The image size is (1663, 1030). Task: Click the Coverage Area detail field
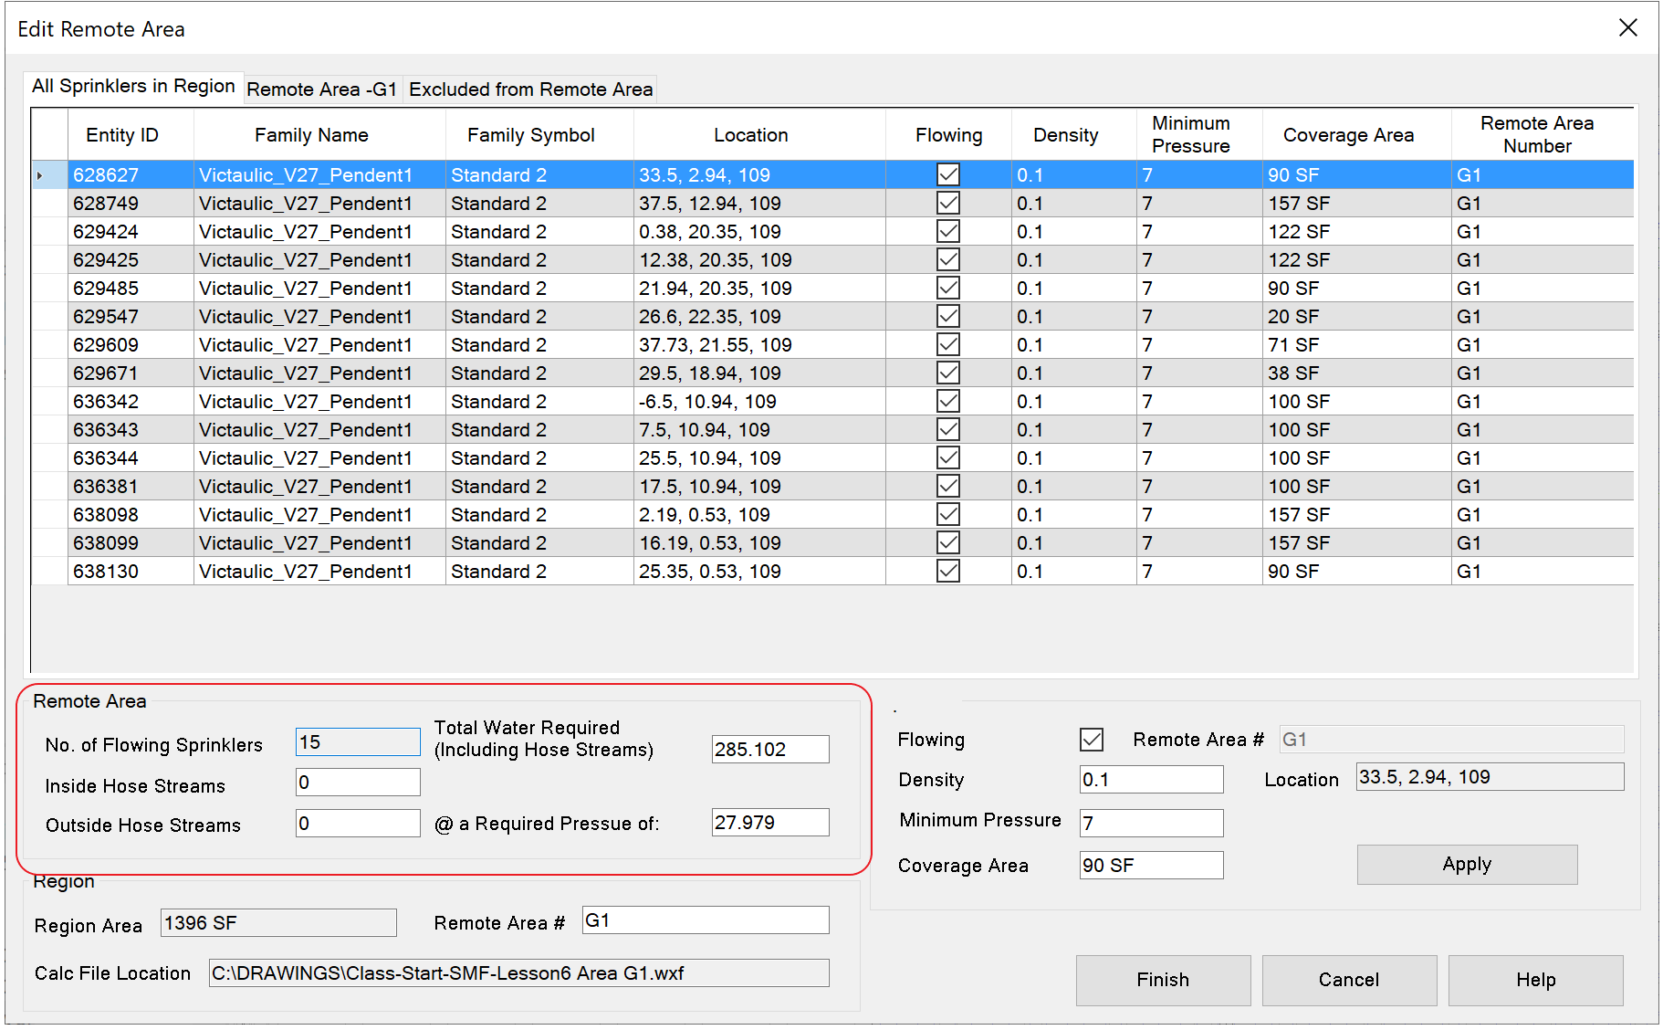click(1151, 865)
